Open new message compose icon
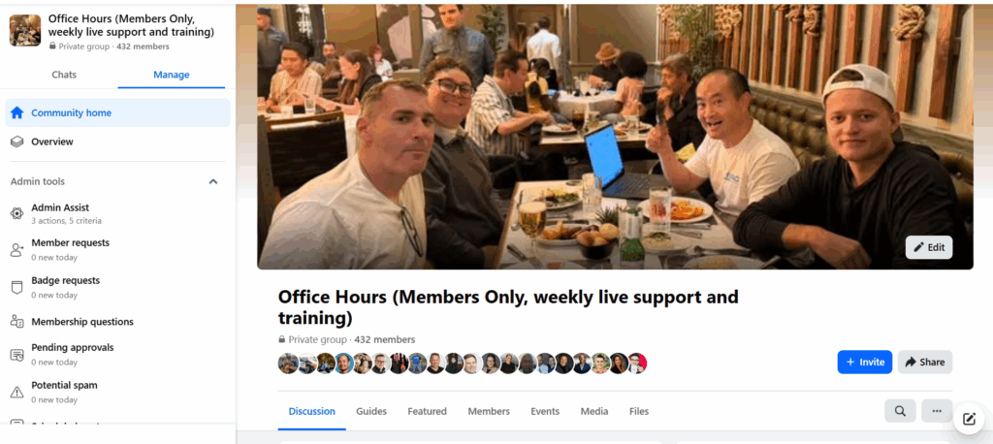This screenshot has height=444, width=993. click(969, 419)
